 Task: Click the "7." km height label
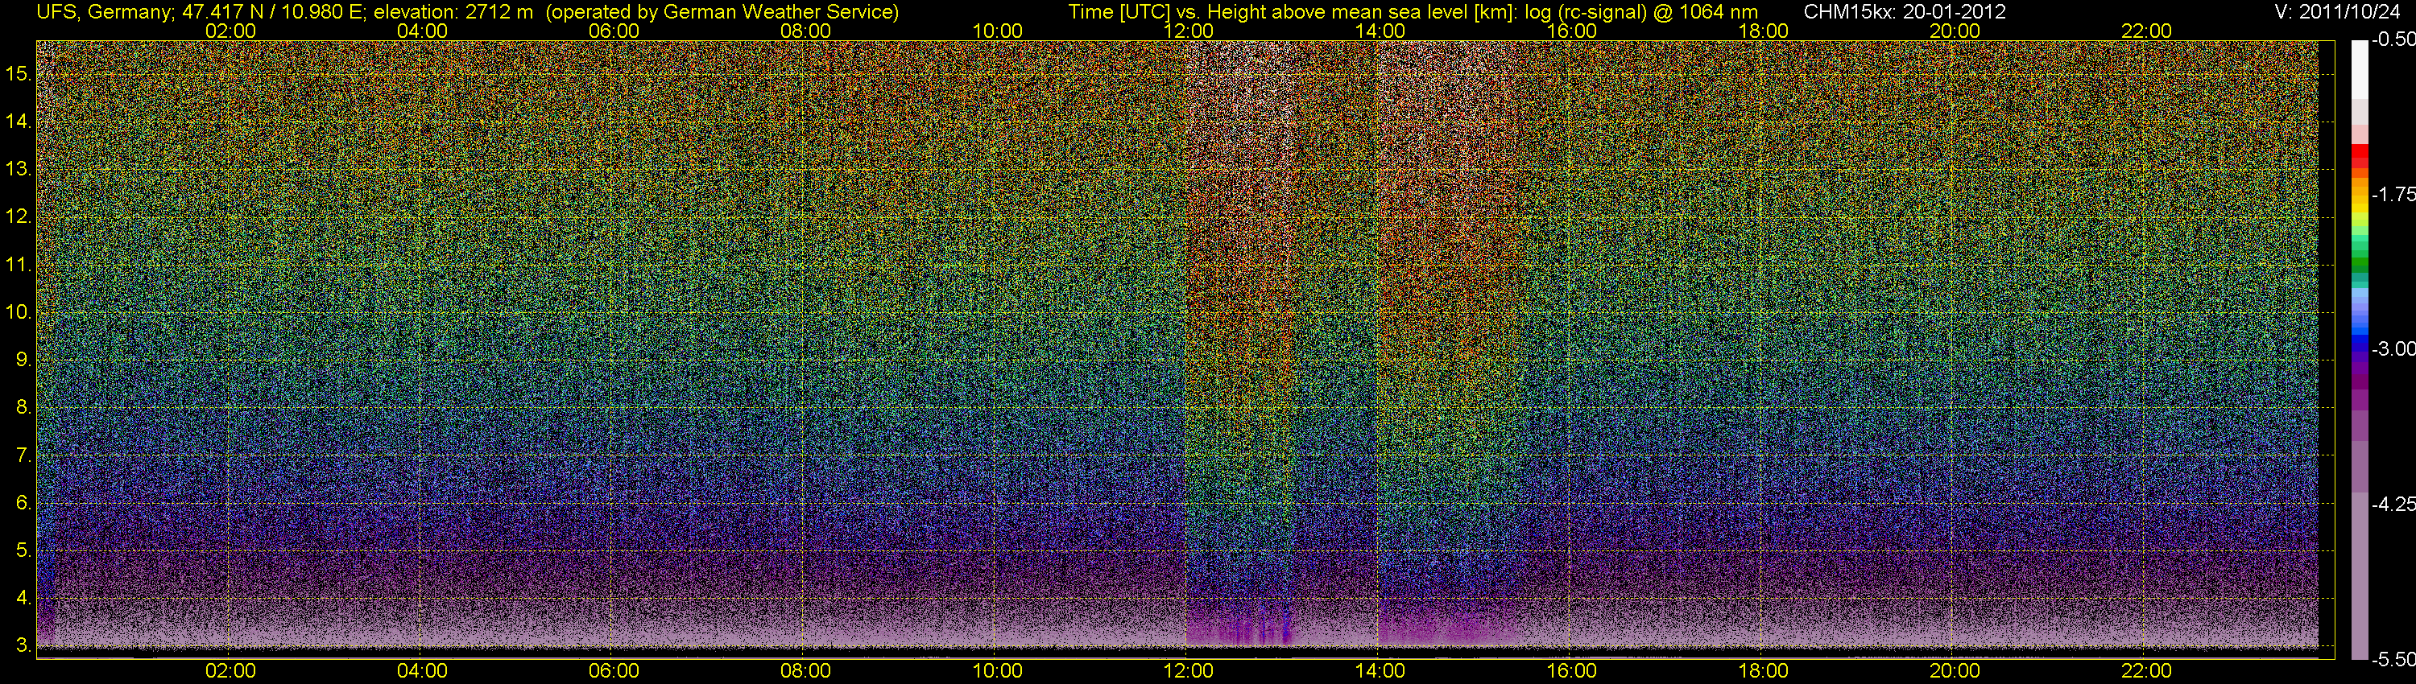(23, 455)
